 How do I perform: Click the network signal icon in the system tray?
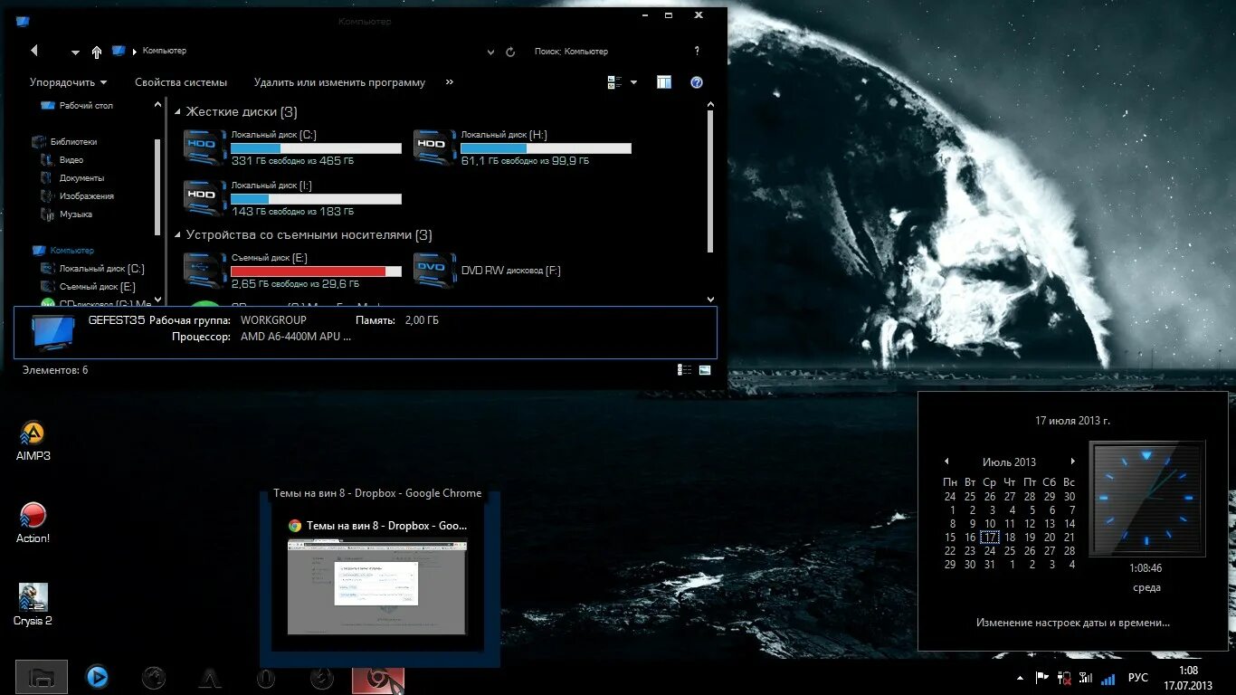click(x=1108, y=677)
